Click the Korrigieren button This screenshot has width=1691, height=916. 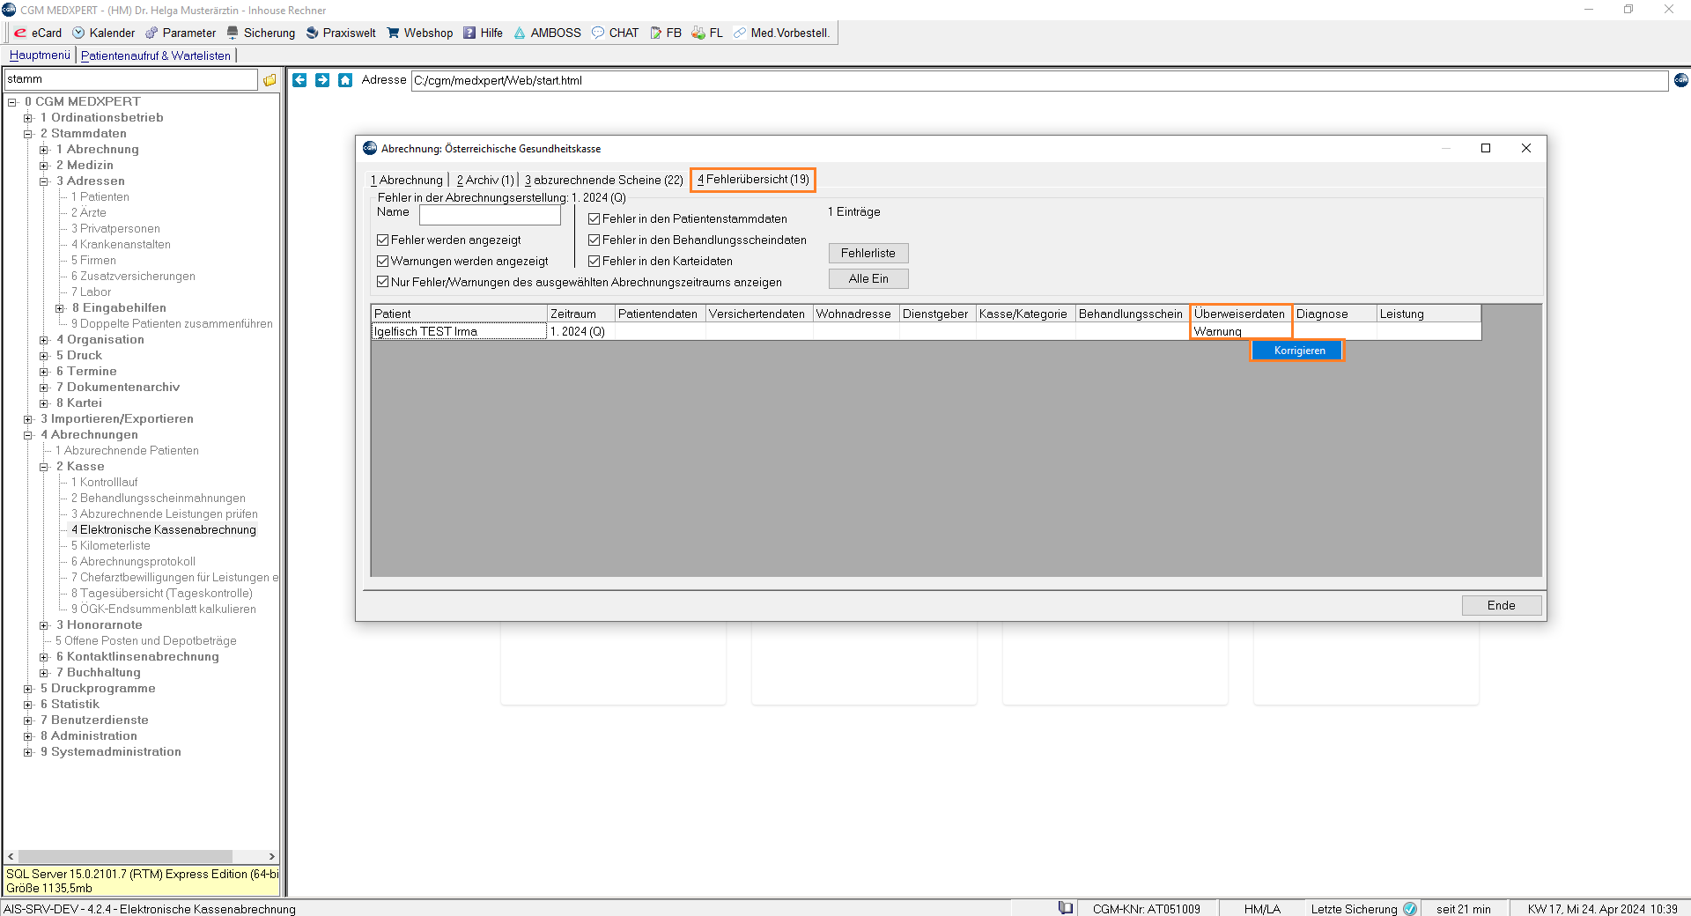(x=1299, y=351)
